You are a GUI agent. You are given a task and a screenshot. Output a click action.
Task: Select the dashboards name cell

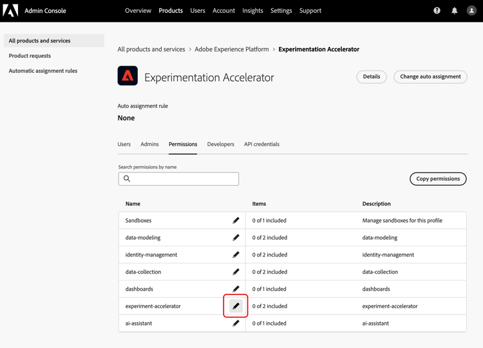139,289
